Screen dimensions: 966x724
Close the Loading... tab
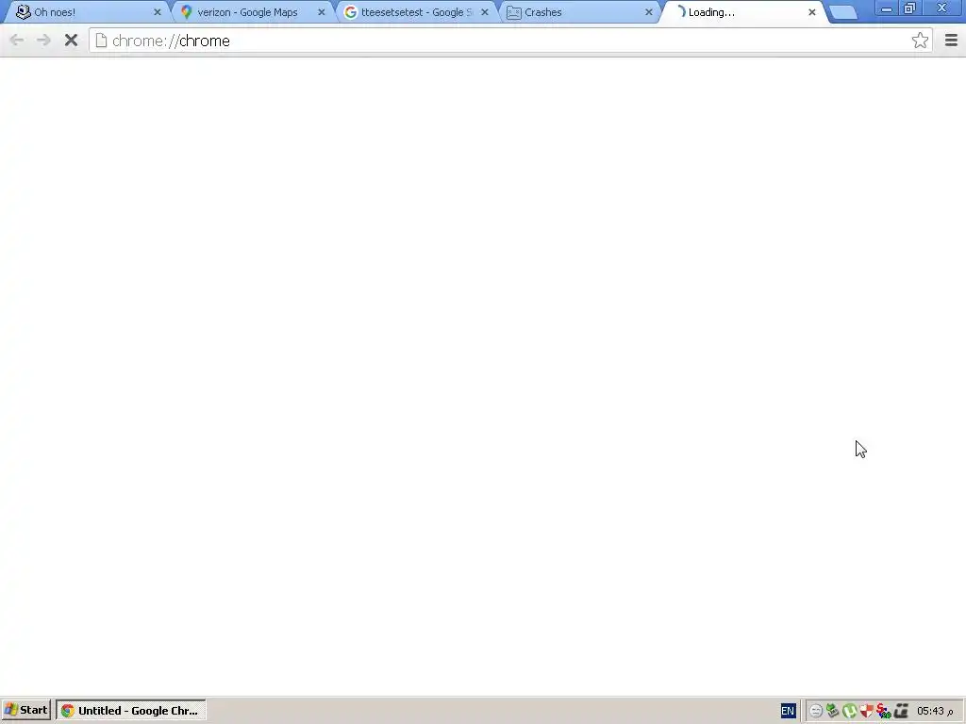pos(812,12)
